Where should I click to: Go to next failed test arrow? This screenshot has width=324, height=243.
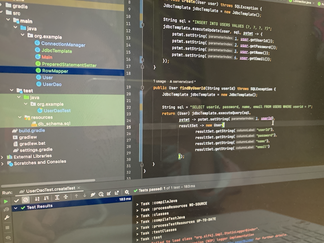[x=85, y=195]
